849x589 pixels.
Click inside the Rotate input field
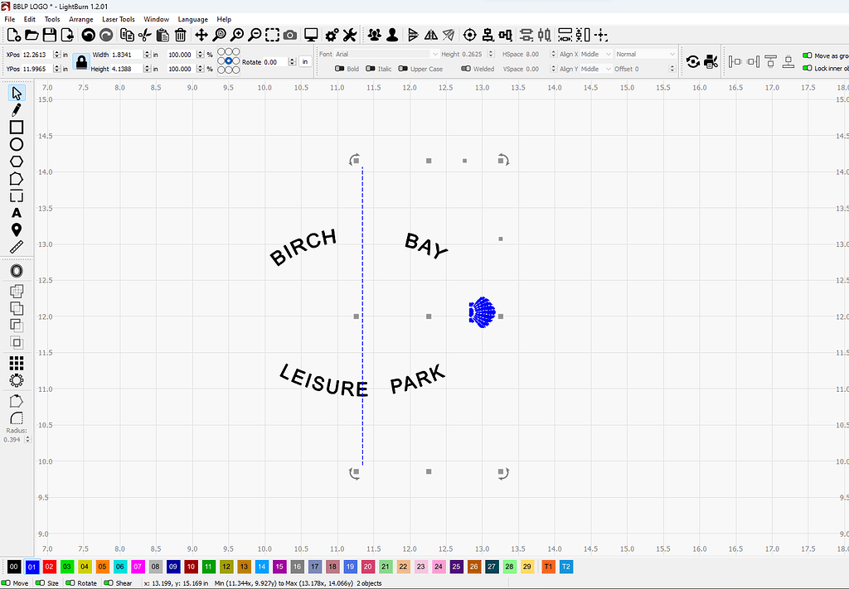point(274,62)
